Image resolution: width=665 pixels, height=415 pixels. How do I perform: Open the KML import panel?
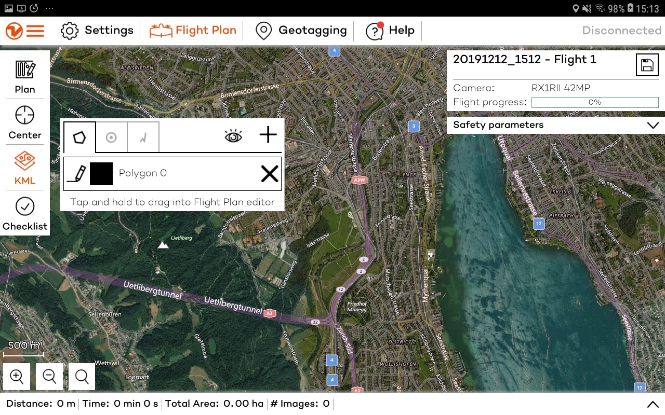[24, 169]
